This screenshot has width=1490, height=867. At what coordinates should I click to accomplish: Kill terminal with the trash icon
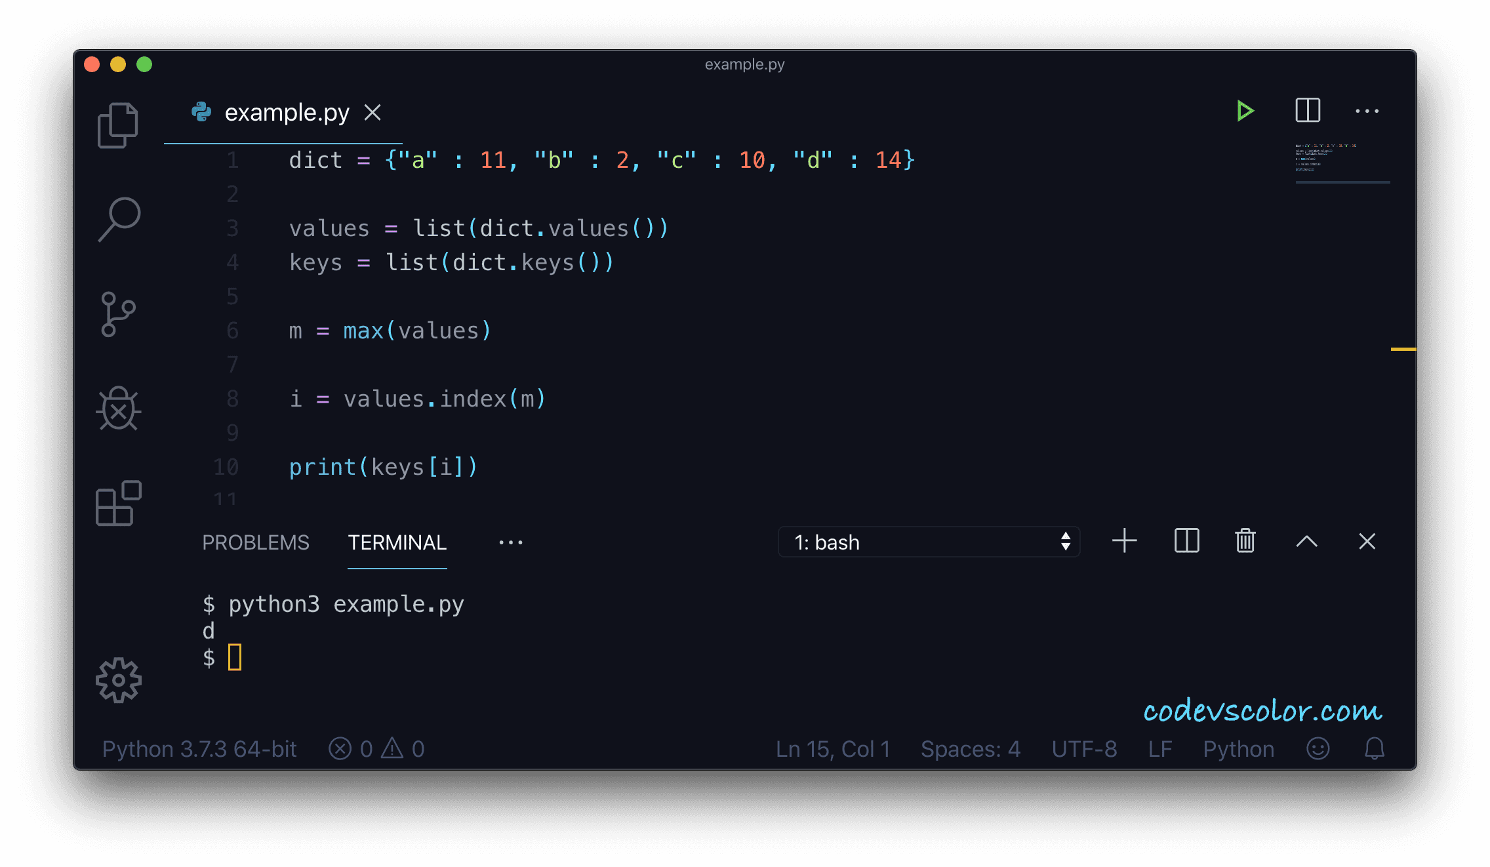tap(1245, 541)
